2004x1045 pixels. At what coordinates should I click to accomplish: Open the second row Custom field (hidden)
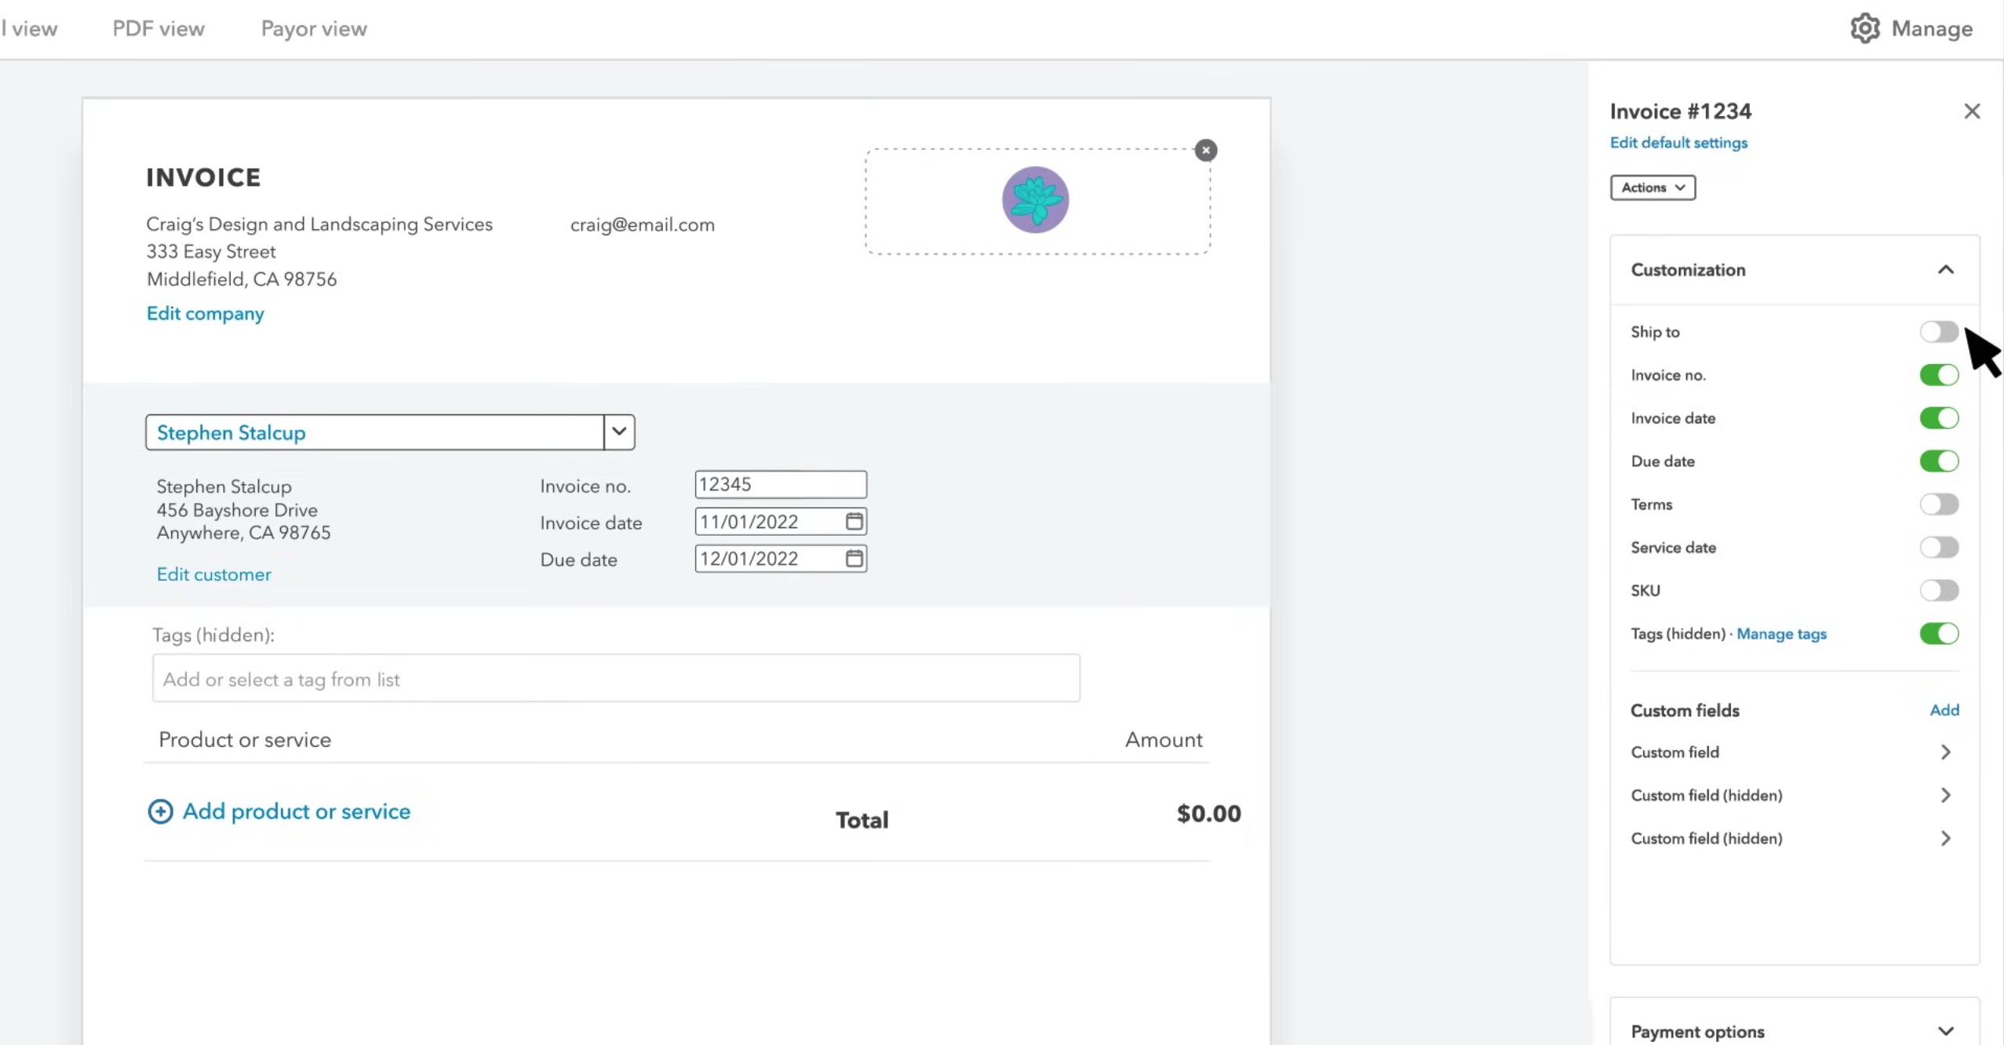pyautogui.click(x=1794, y=796)
